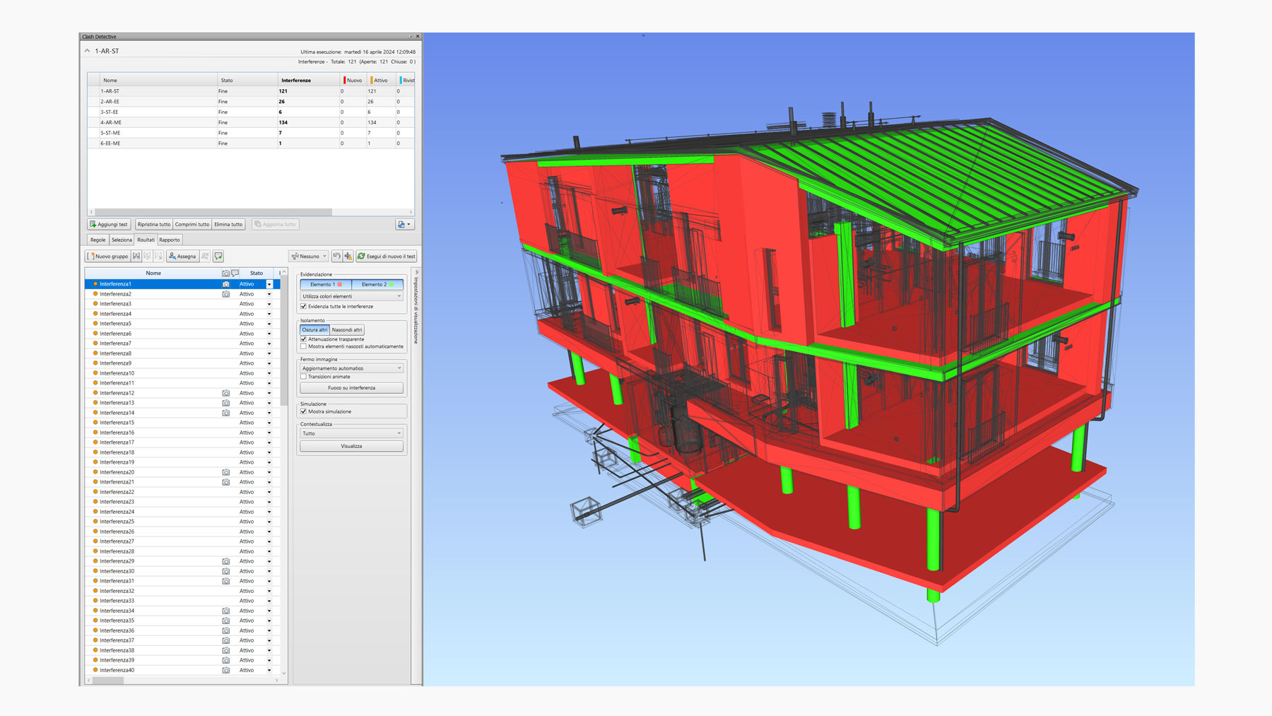Click the Visualizza button

(x=351, y=447)
